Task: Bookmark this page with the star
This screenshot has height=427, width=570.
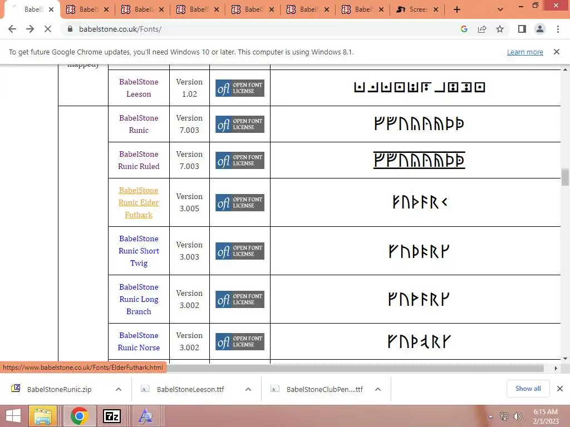Action: coord(500,29)
